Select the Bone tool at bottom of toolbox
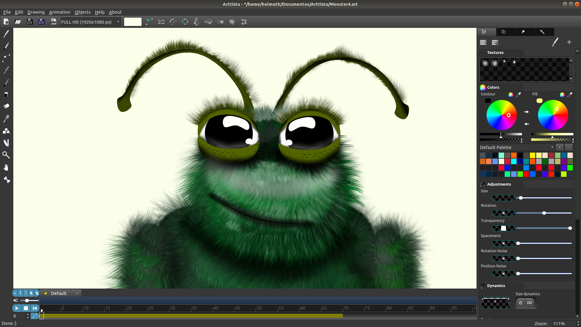 [x=7, y=180]
